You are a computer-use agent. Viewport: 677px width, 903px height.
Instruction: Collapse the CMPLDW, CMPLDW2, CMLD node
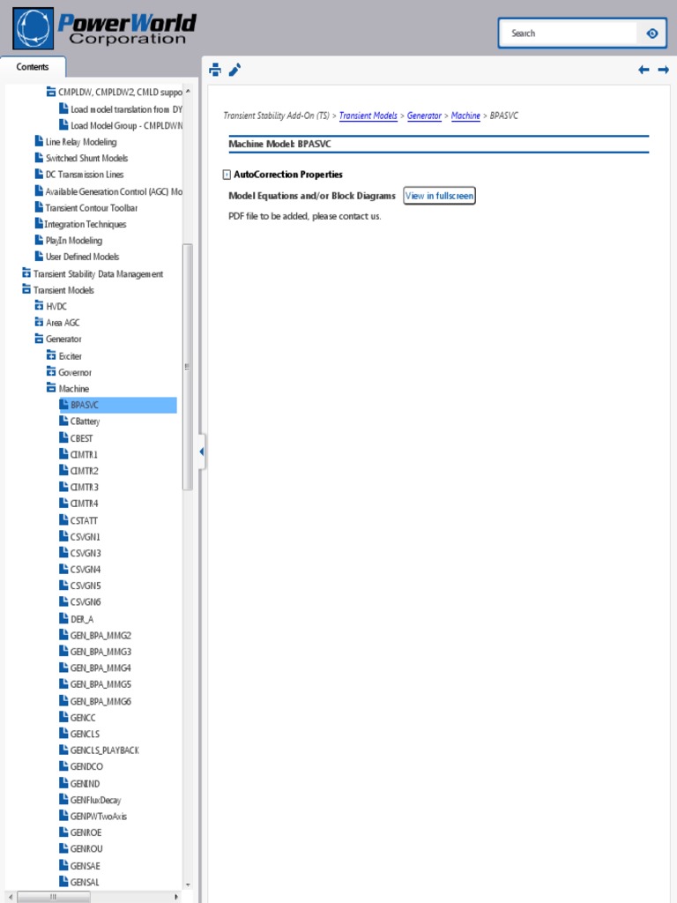51,92
